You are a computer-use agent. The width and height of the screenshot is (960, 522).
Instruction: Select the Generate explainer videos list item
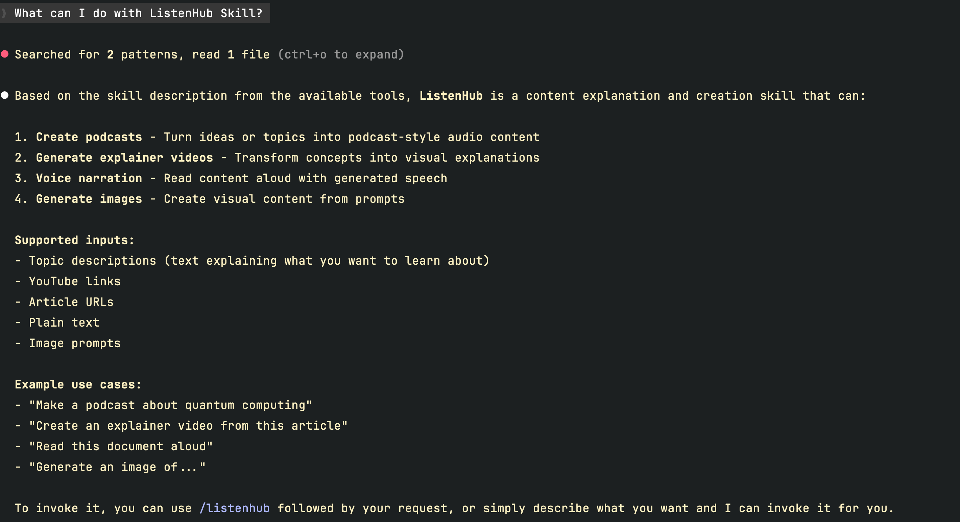[124, 157]
